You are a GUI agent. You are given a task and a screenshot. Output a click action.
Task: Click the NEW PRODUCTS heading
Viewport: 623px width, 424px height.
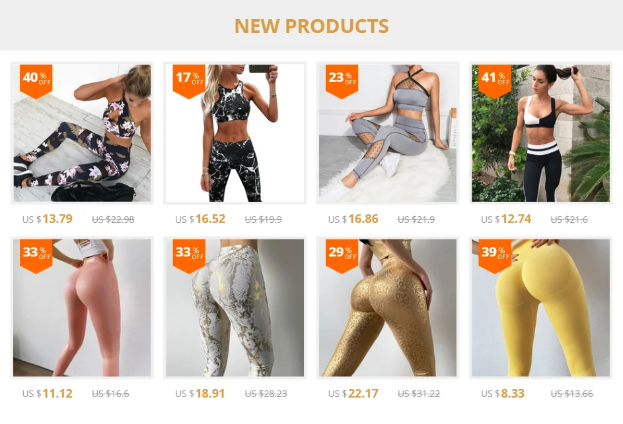[x=312, y=26]
